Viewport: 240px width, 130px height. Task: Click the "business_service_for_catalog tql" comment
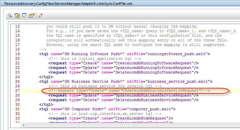click(x=105, y=86)
